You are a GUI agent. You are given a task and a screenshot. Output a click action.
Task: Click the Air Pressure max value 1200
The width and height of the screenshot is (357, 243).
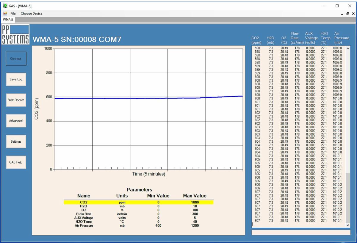[195, 225]
